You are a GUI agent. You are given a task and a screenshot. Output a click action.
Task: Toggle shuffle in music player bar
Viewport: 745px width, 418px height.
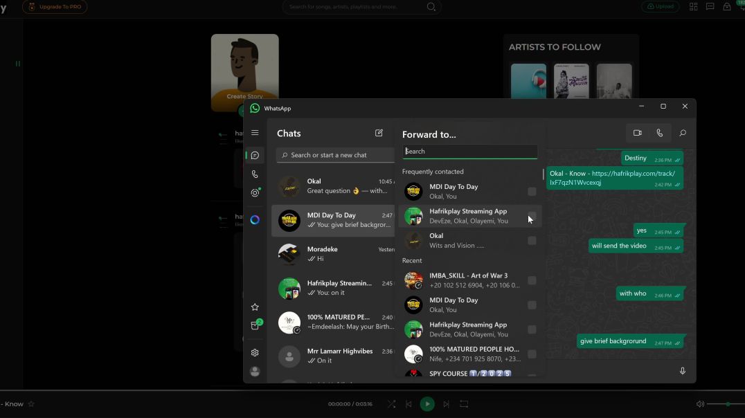(x=391, y=404)
